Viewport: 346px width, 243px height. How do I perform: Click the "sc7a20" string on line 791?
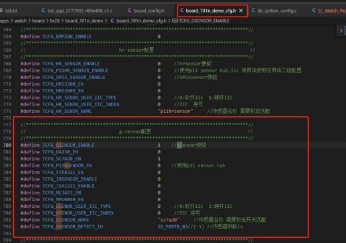[x=168, y=220]
